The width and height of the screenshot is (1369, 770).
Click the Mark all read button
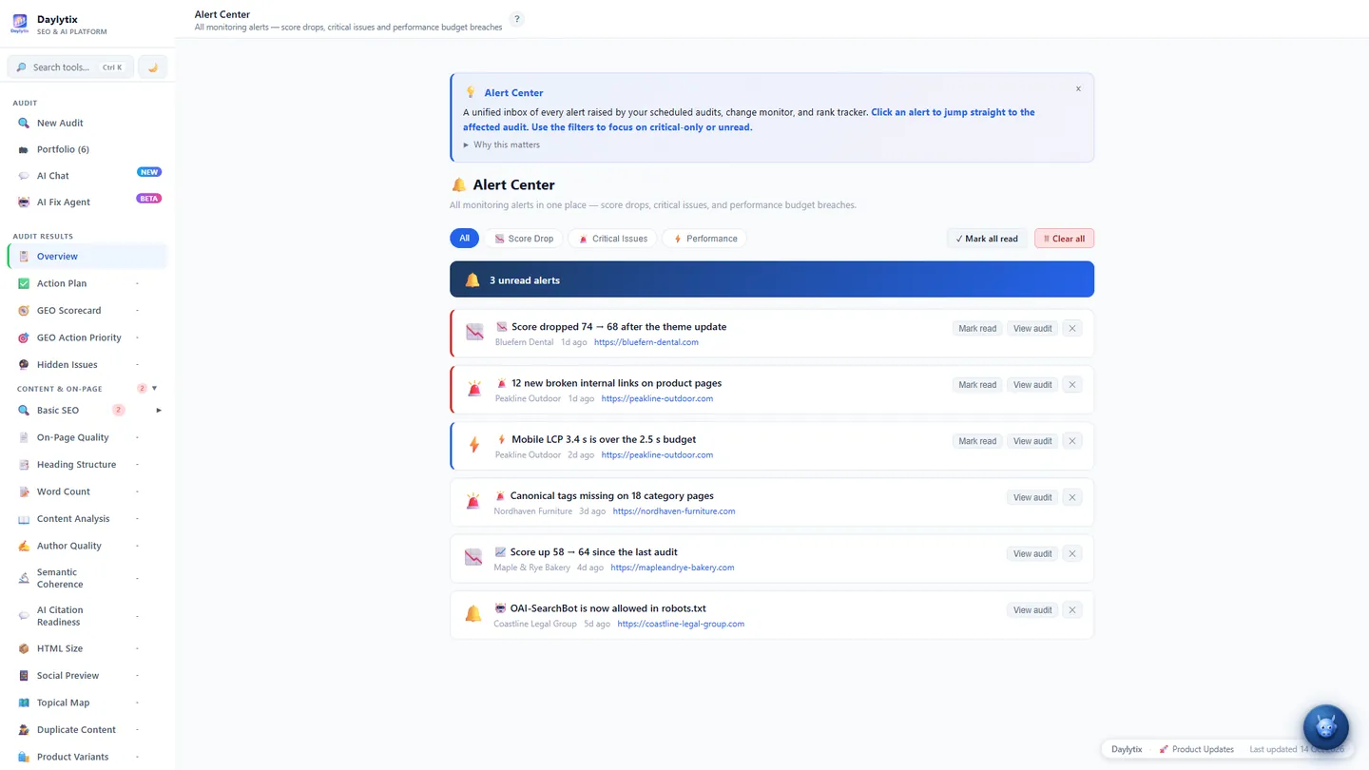[x=987, y=239]
